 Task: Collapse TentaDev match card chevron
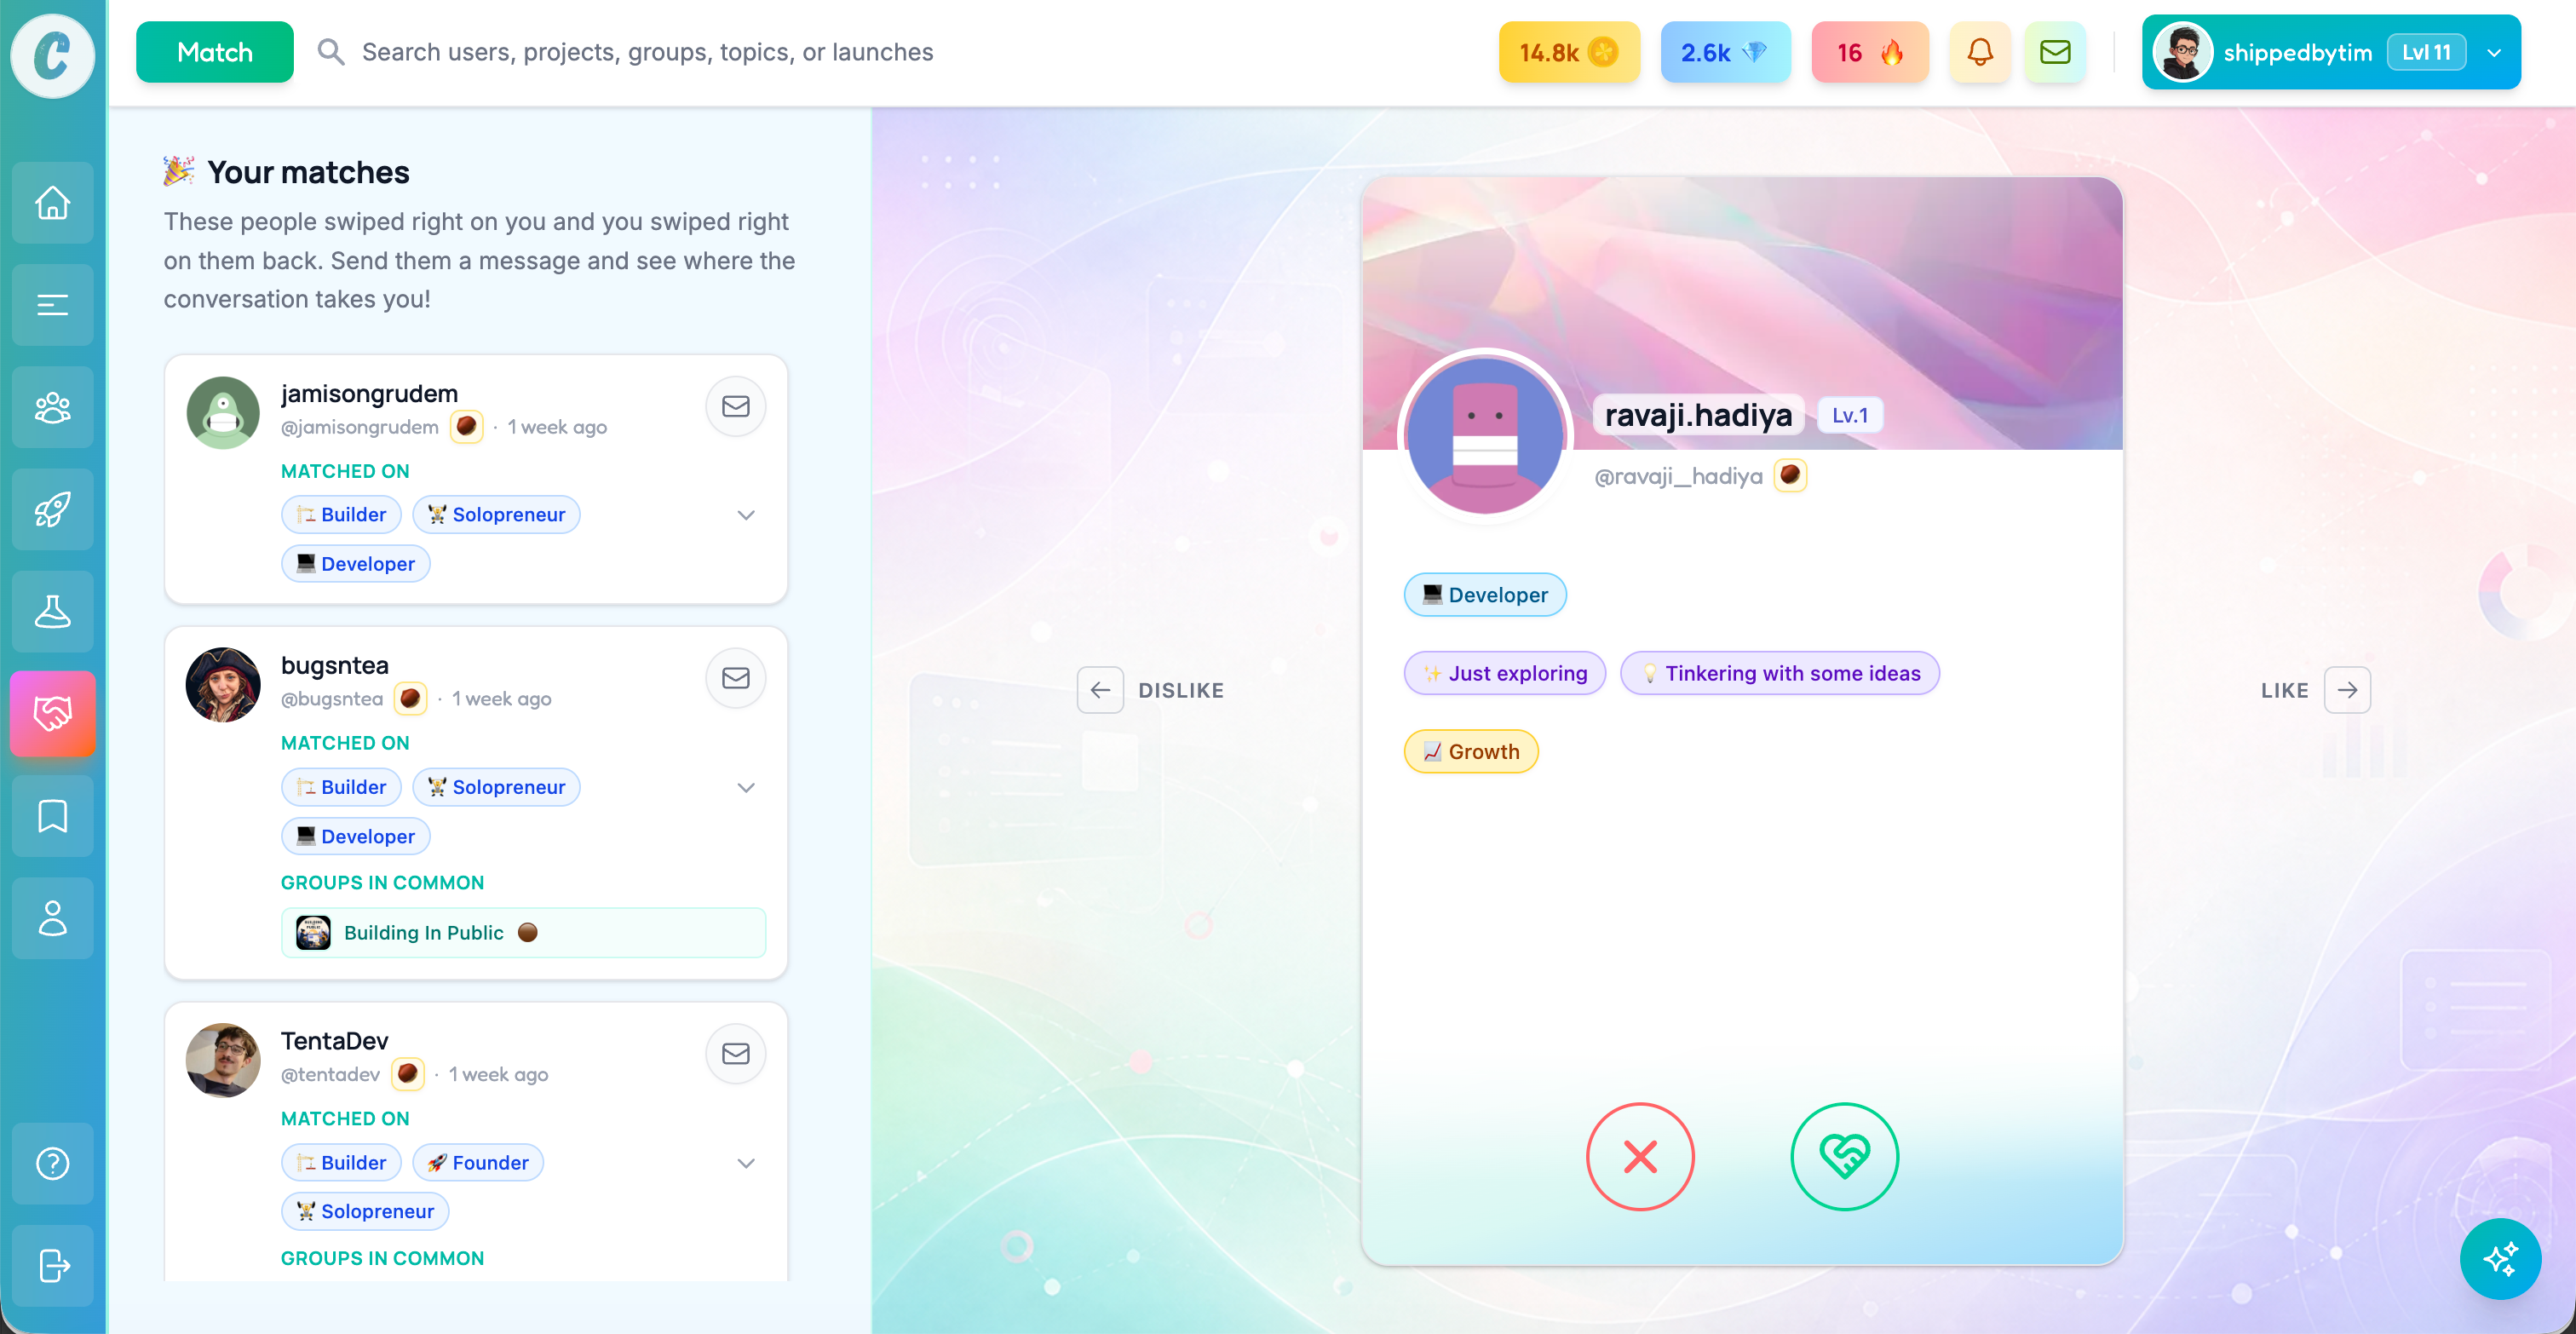[745, 1163]
